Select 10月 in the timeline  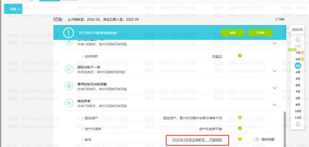coord(298,111)
